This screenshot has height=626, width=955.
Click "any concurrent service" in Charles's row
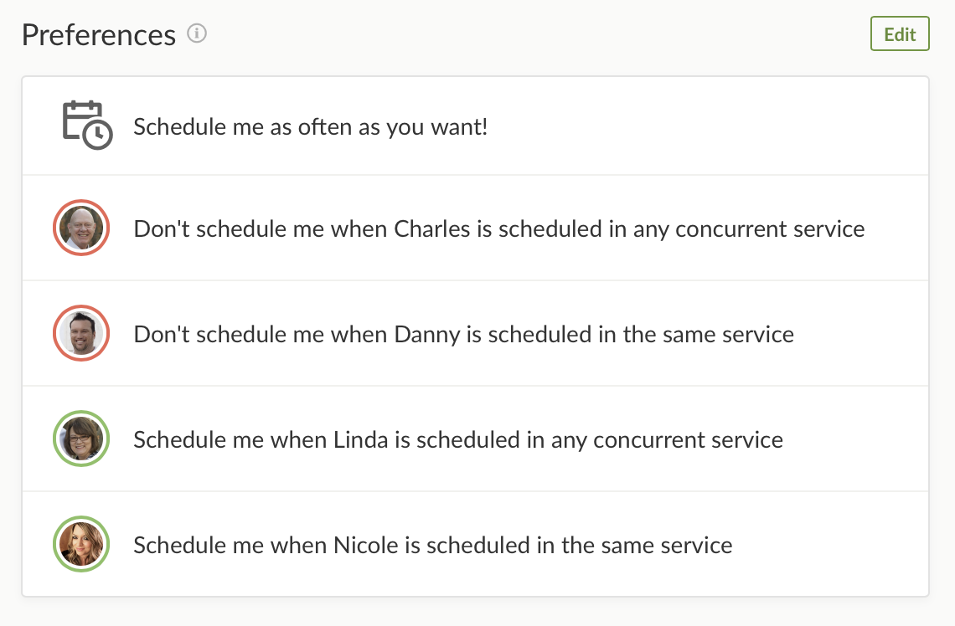tap(749, 228)
